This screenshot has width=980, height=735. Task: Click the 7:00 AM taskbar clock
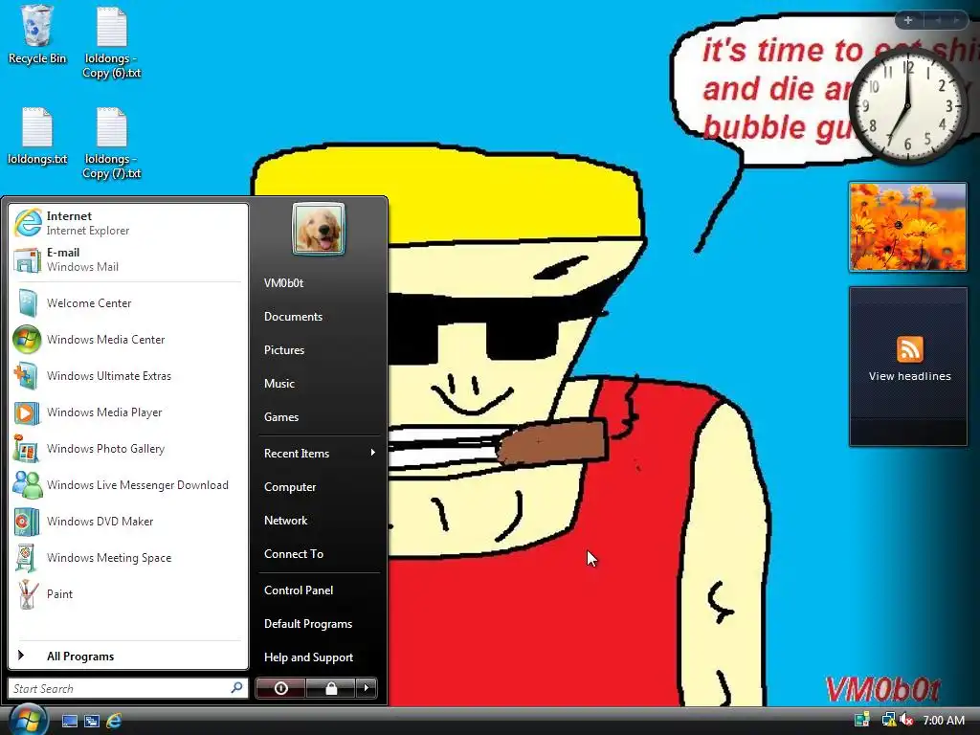tap(944, 720)
